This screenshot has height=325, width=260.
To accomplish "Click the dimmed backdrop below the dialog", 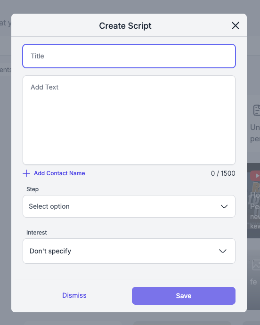I will (129, 319).
